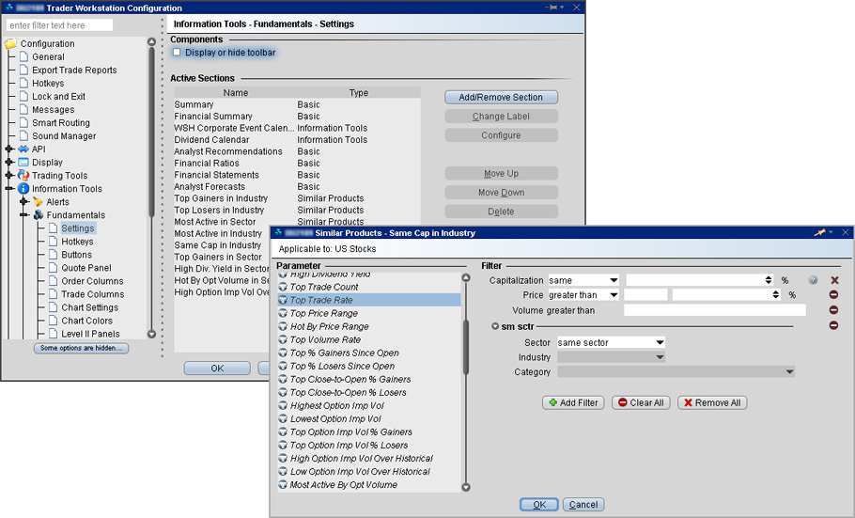This screenshot has height=518, width=855.
Task: Click the 'enter filter text here' field
Action: tap(59, 25)
